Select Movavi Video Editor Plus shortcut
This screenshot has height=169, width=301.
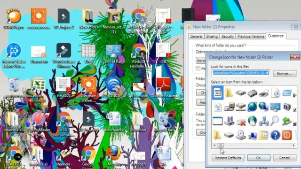14,55
